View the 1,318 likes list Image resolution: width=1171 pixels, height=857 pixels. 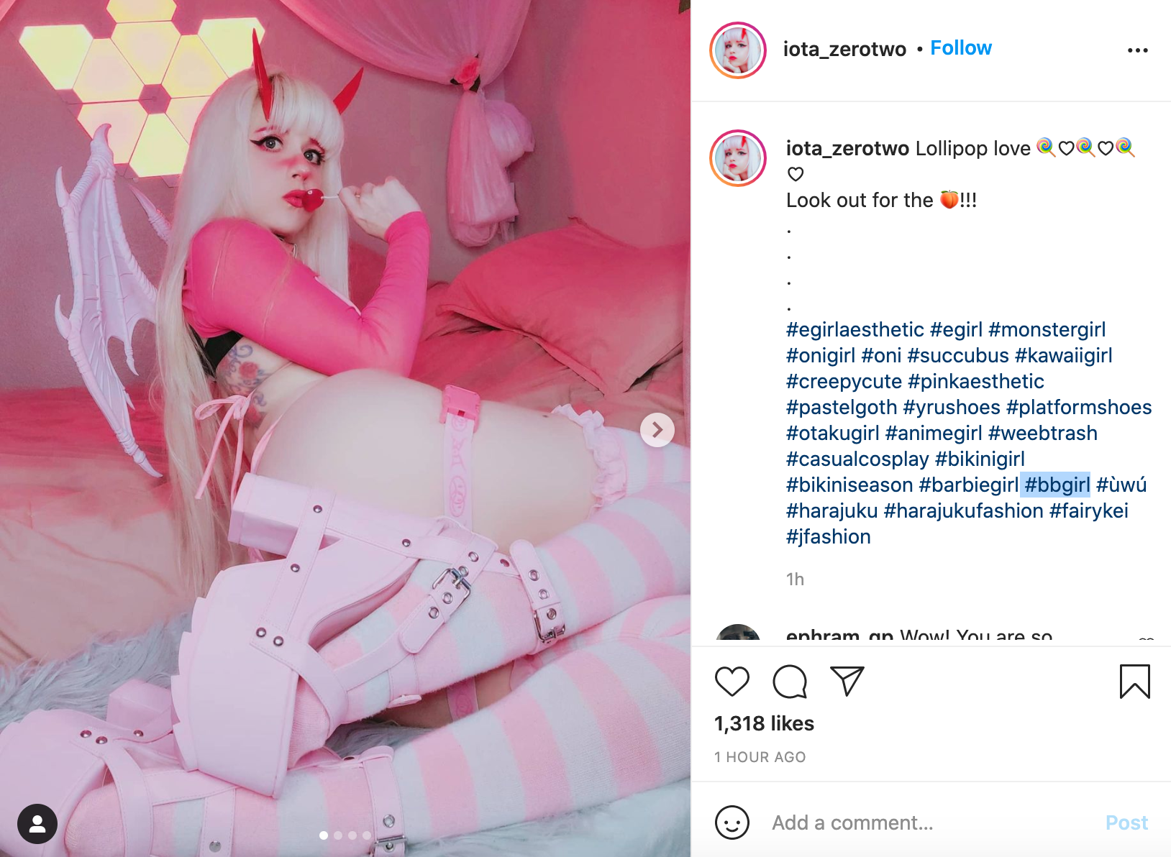tap(764, 723)
